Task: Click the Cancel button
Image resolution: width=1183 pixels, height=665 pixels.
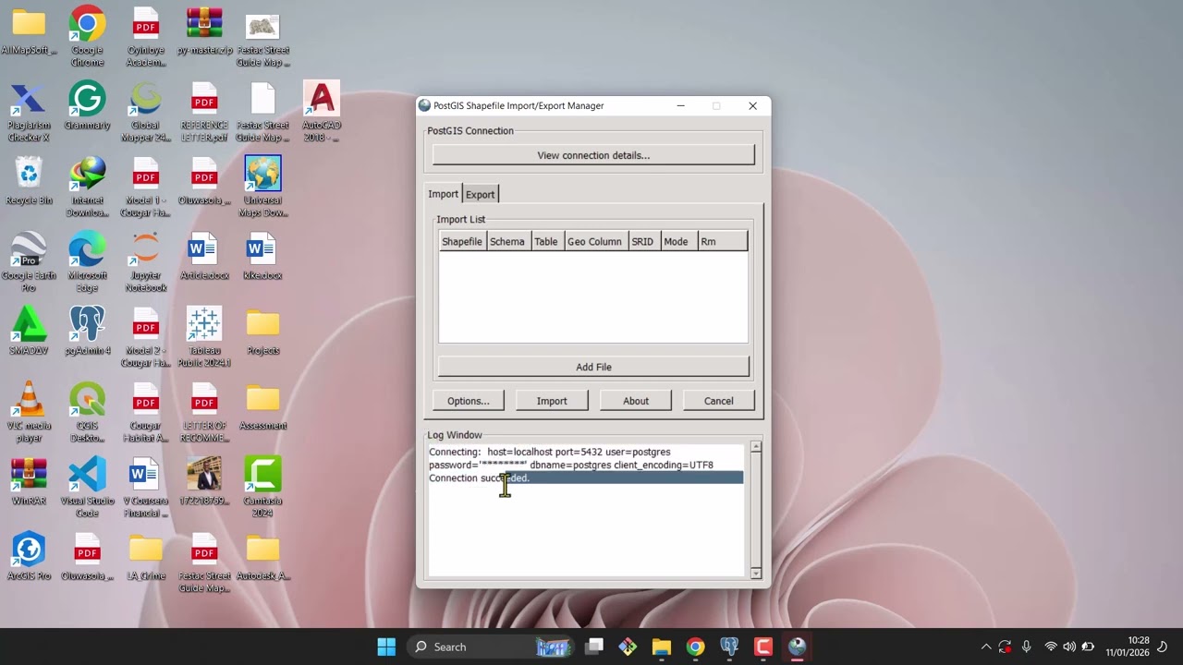Action: click(x=718, y=401)
